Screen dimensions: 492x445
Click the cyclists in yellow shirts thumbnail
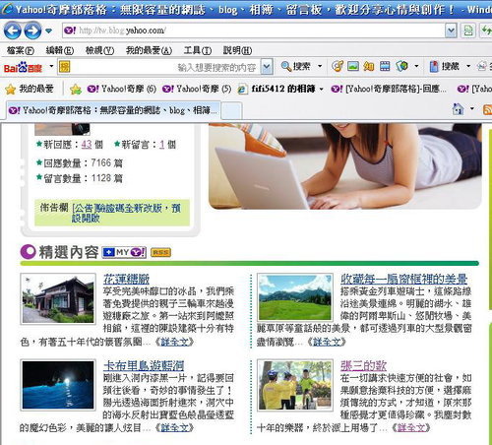(295, 385)
